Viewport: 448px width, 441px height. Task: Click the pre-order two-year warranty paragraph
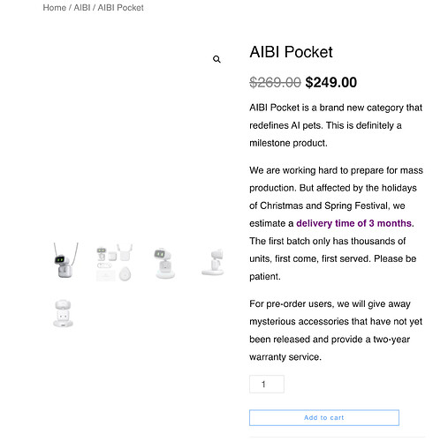coord(336,330)
